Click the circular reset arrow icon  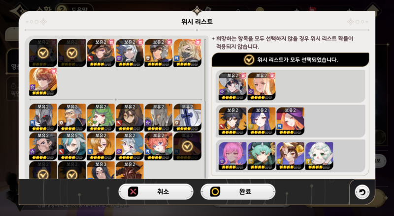pos(362,192)
